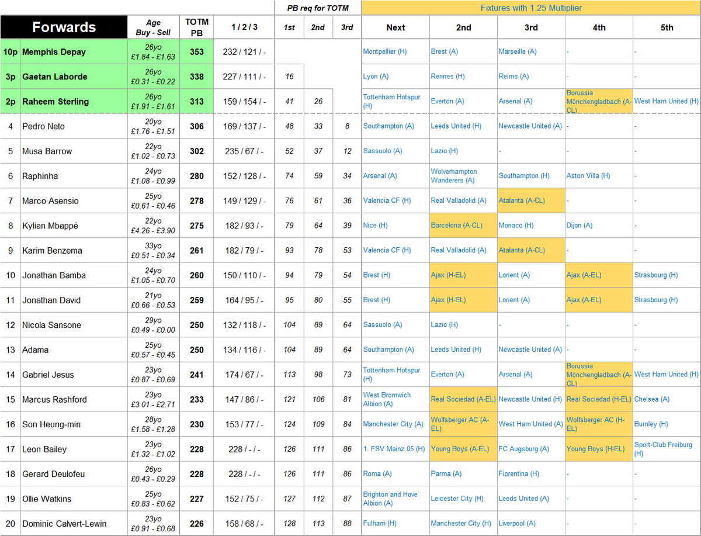Click the Forwards table header
Viewport: 701px width, 536px height.
pyautogui.click(x=64, y=27)
